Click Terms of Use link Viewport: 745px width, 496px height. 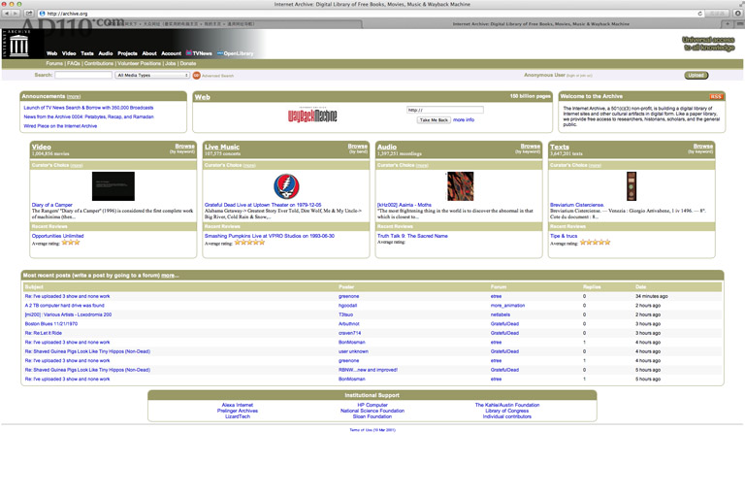[x=372, y=430]
